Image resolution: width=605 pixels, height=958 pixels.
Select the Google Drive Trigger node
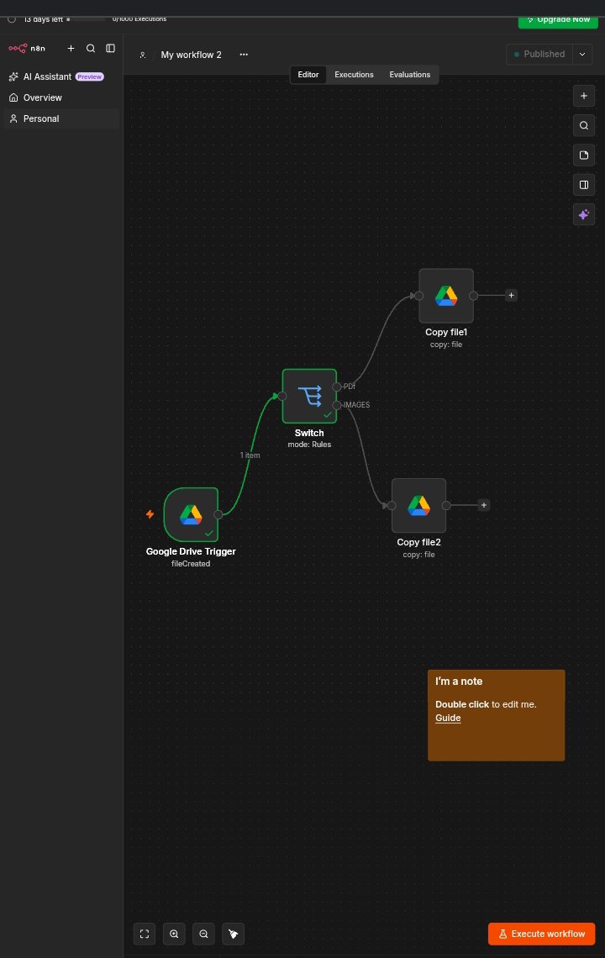pyautogui.click(x=191, y=514)
